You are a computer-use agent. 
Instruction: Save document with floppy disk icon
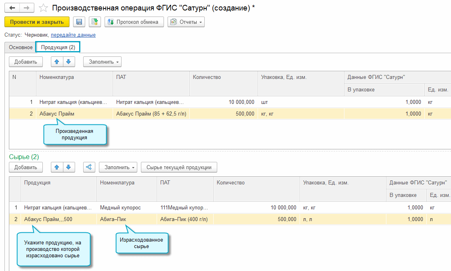[79, 22]
